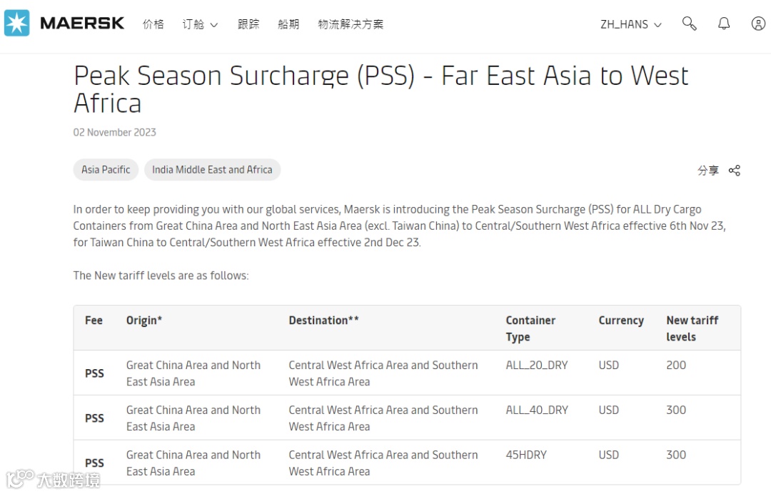
Task: Click the 200 tariff value
Action: pos(676,366)
